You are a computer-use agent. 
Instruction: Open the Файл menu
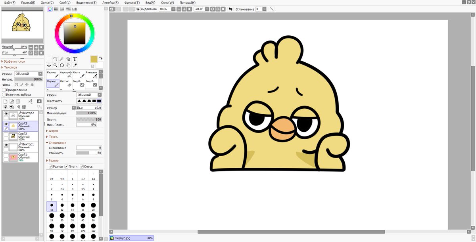10,2
